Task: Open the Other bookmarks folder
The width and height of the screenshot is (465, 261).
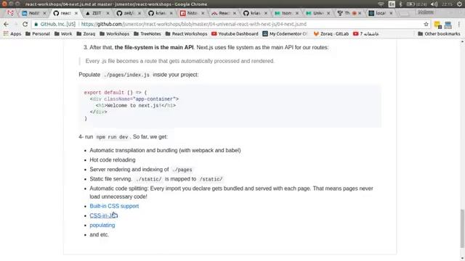Action: (439, 34)
